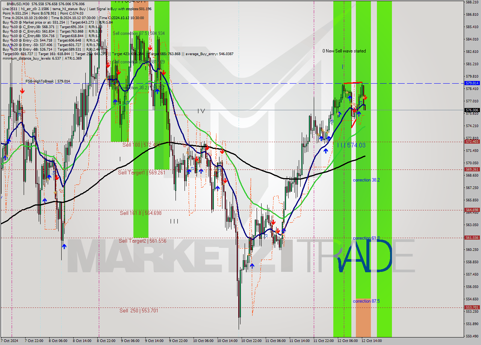
Task: Select the 'Sell correction 87.5 | 584.934' label
Action: tap(139, 33)
